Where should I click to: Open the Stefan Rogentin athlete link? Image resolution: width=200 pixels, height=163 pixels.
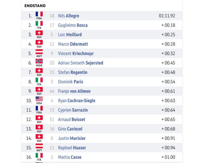[73, 72]
